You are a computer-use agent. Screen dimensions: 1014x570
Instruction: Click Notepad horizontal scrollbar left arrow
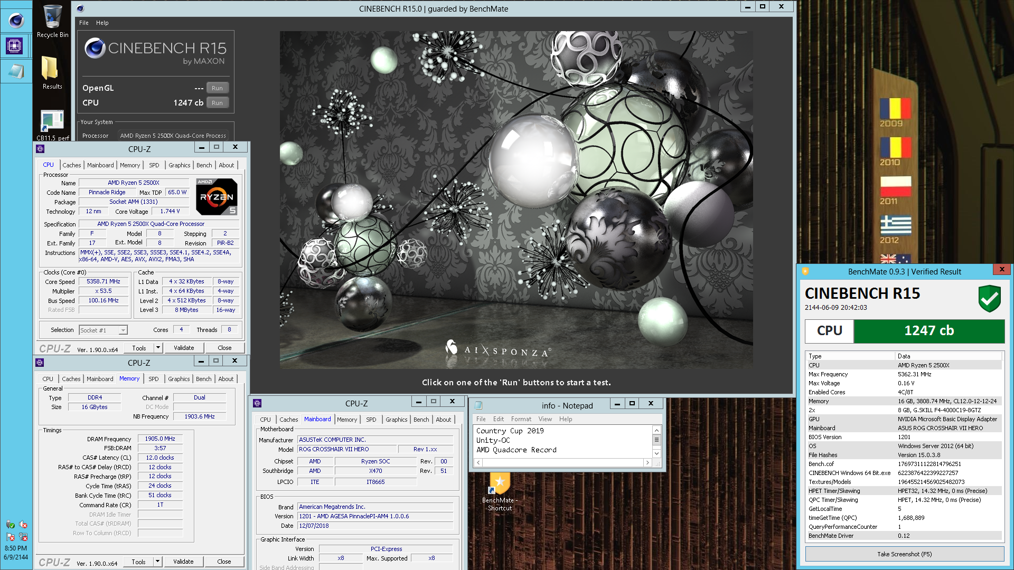click(x=478, y=462)
